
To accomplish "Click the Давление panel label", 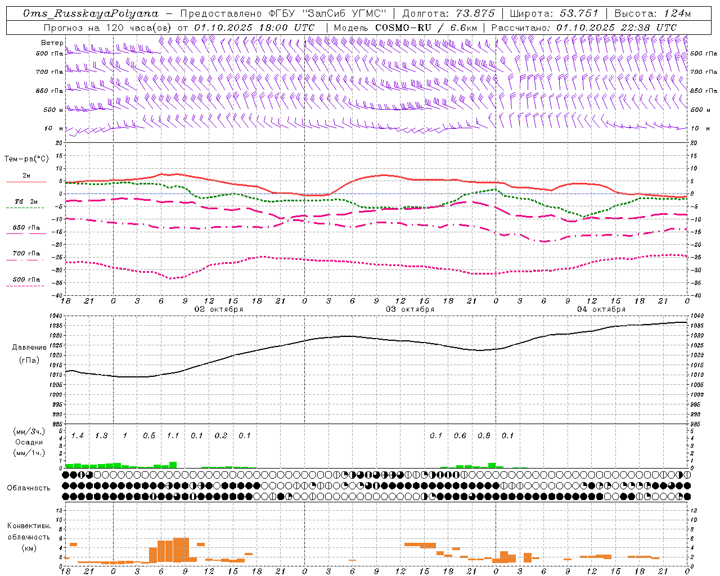I will 29,347.
